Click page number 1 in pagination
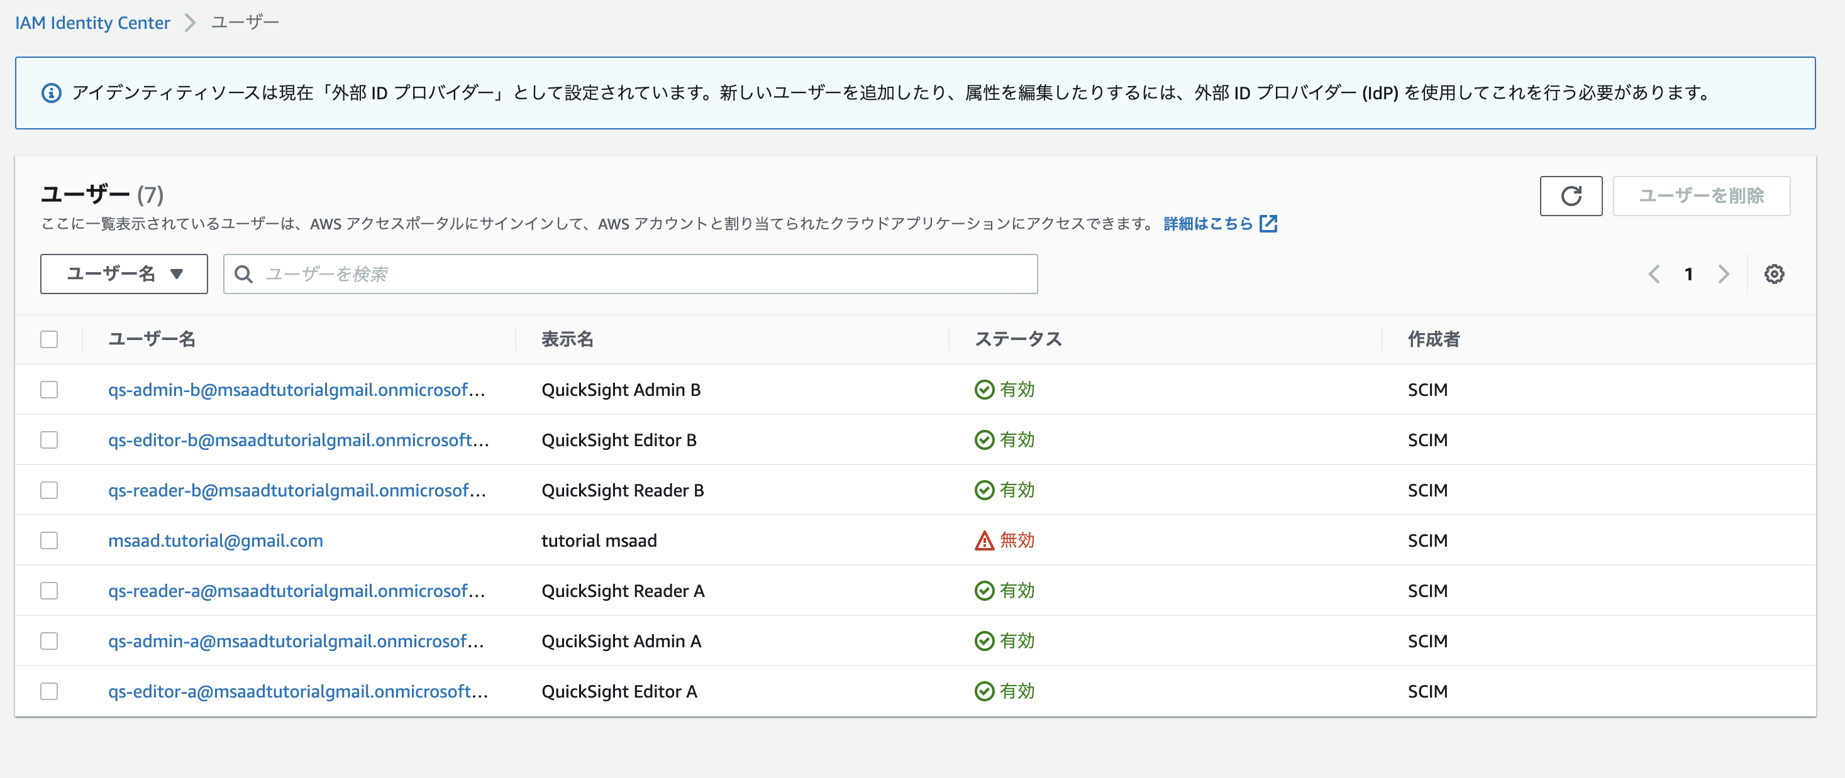 pyautogui.click(x=1689, y=274)
